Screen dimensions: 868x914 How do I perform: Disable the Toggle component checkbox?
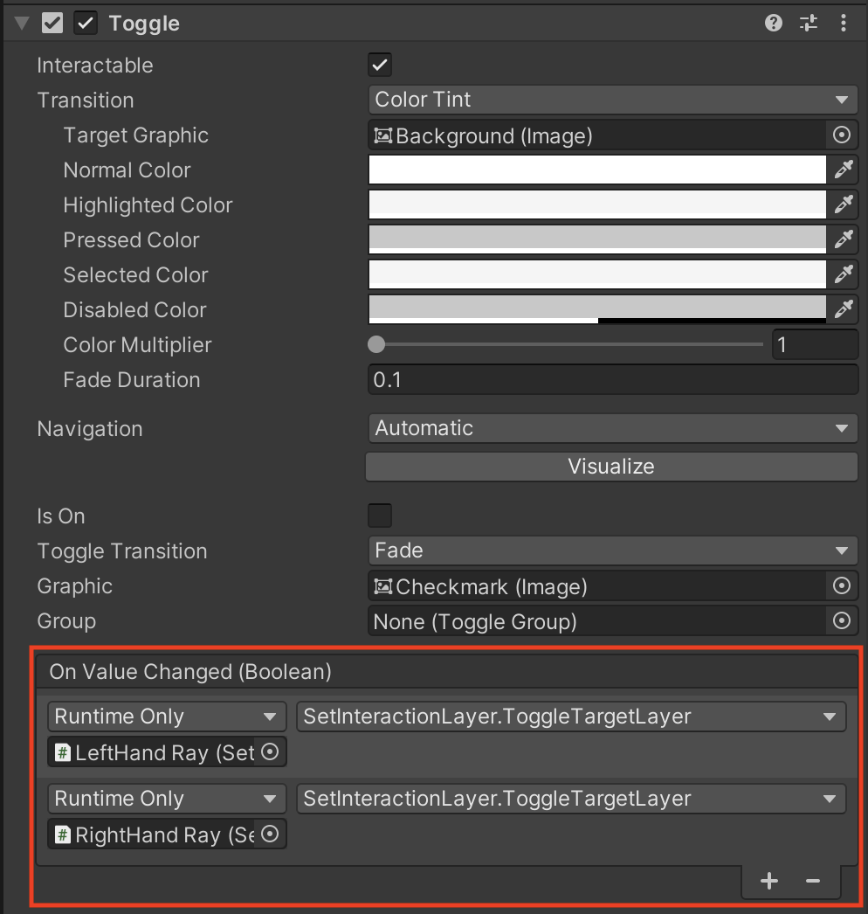tap(86, 24)
